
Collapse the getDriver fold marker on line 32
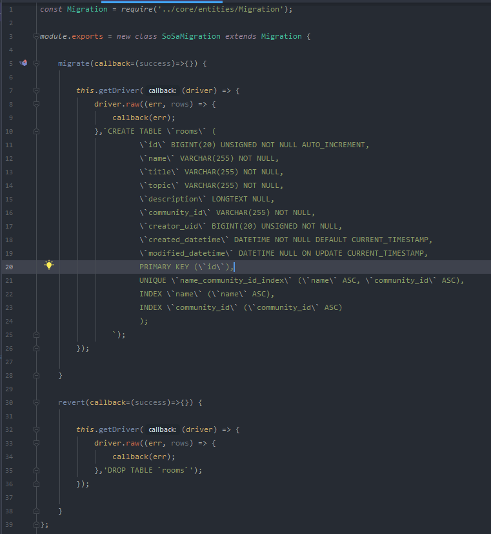click(x=36, y=429)
